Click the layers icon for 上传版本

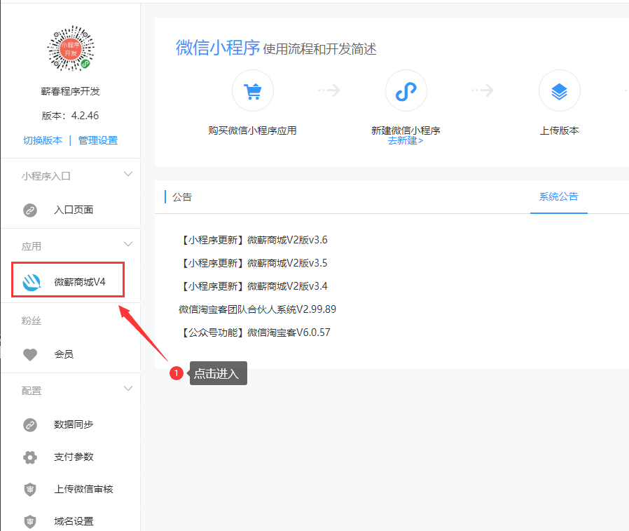tap(559, 90)
